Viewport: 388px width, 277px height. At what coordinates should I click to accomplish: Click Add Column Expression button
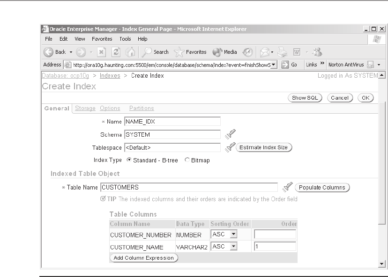[x=143, y=258]
